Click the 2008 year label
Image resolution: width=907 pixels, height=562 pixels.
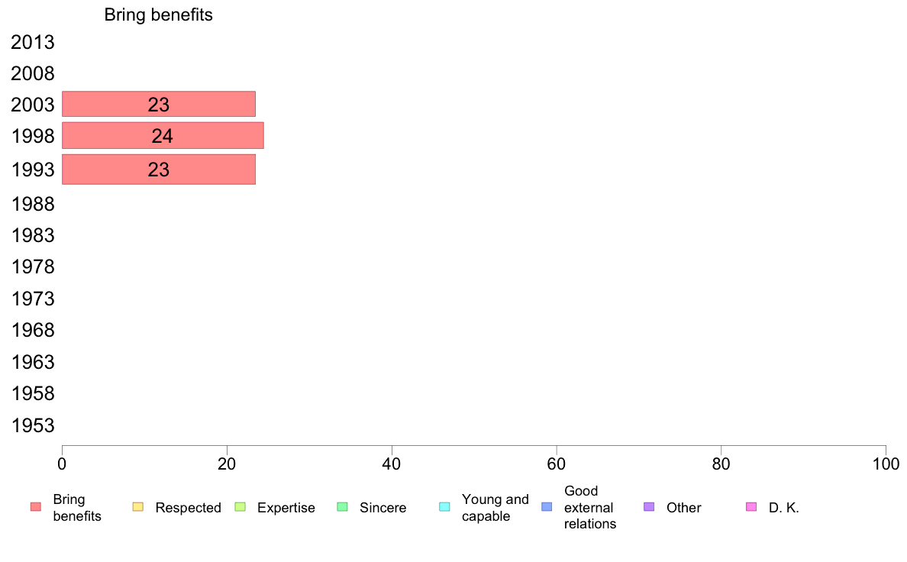[32, 73]
